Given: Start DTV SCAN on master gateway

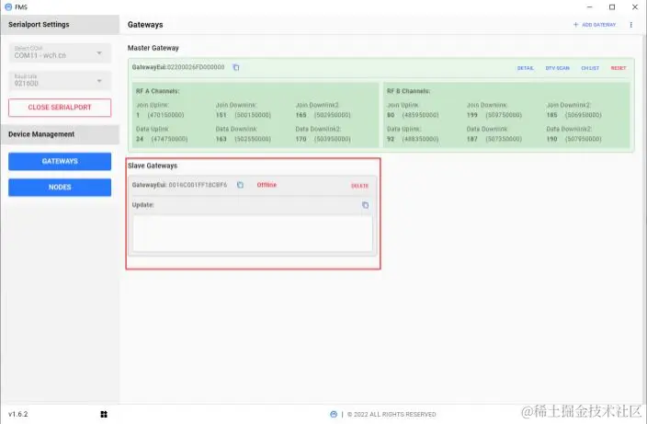Looking at the screenshot, I should (557, 68).
